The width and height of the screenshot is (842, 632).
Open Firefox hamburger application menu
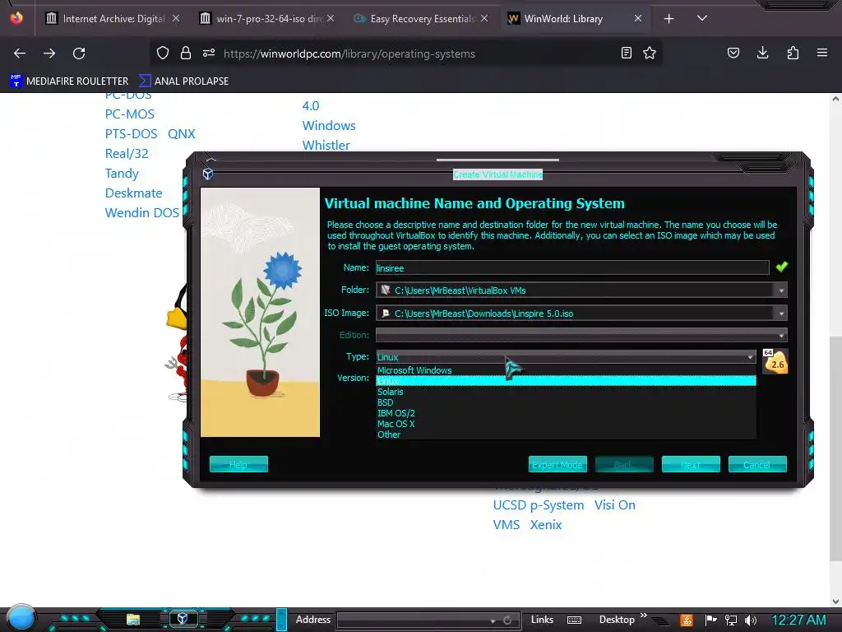tap(822, 53)
